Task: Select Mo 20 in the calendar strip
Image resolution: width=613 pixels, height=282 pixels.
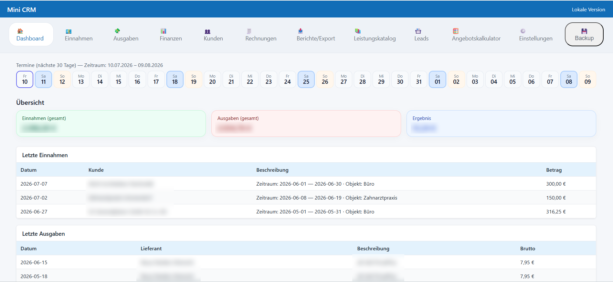Action: [212, 79]
